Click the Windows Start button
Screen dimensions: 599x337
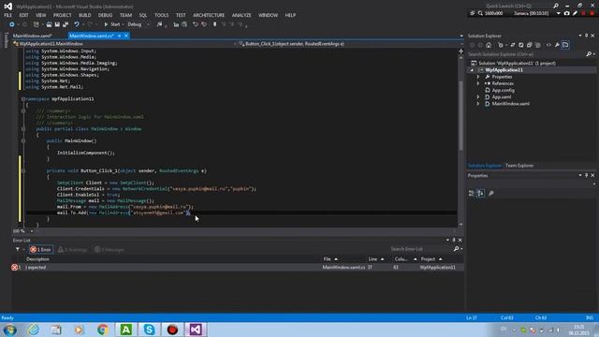[10, 330]
